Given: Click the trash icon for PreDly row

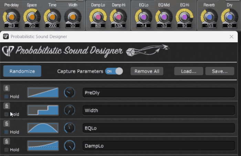Looking at the screenshot, I should tap(7, 88).
